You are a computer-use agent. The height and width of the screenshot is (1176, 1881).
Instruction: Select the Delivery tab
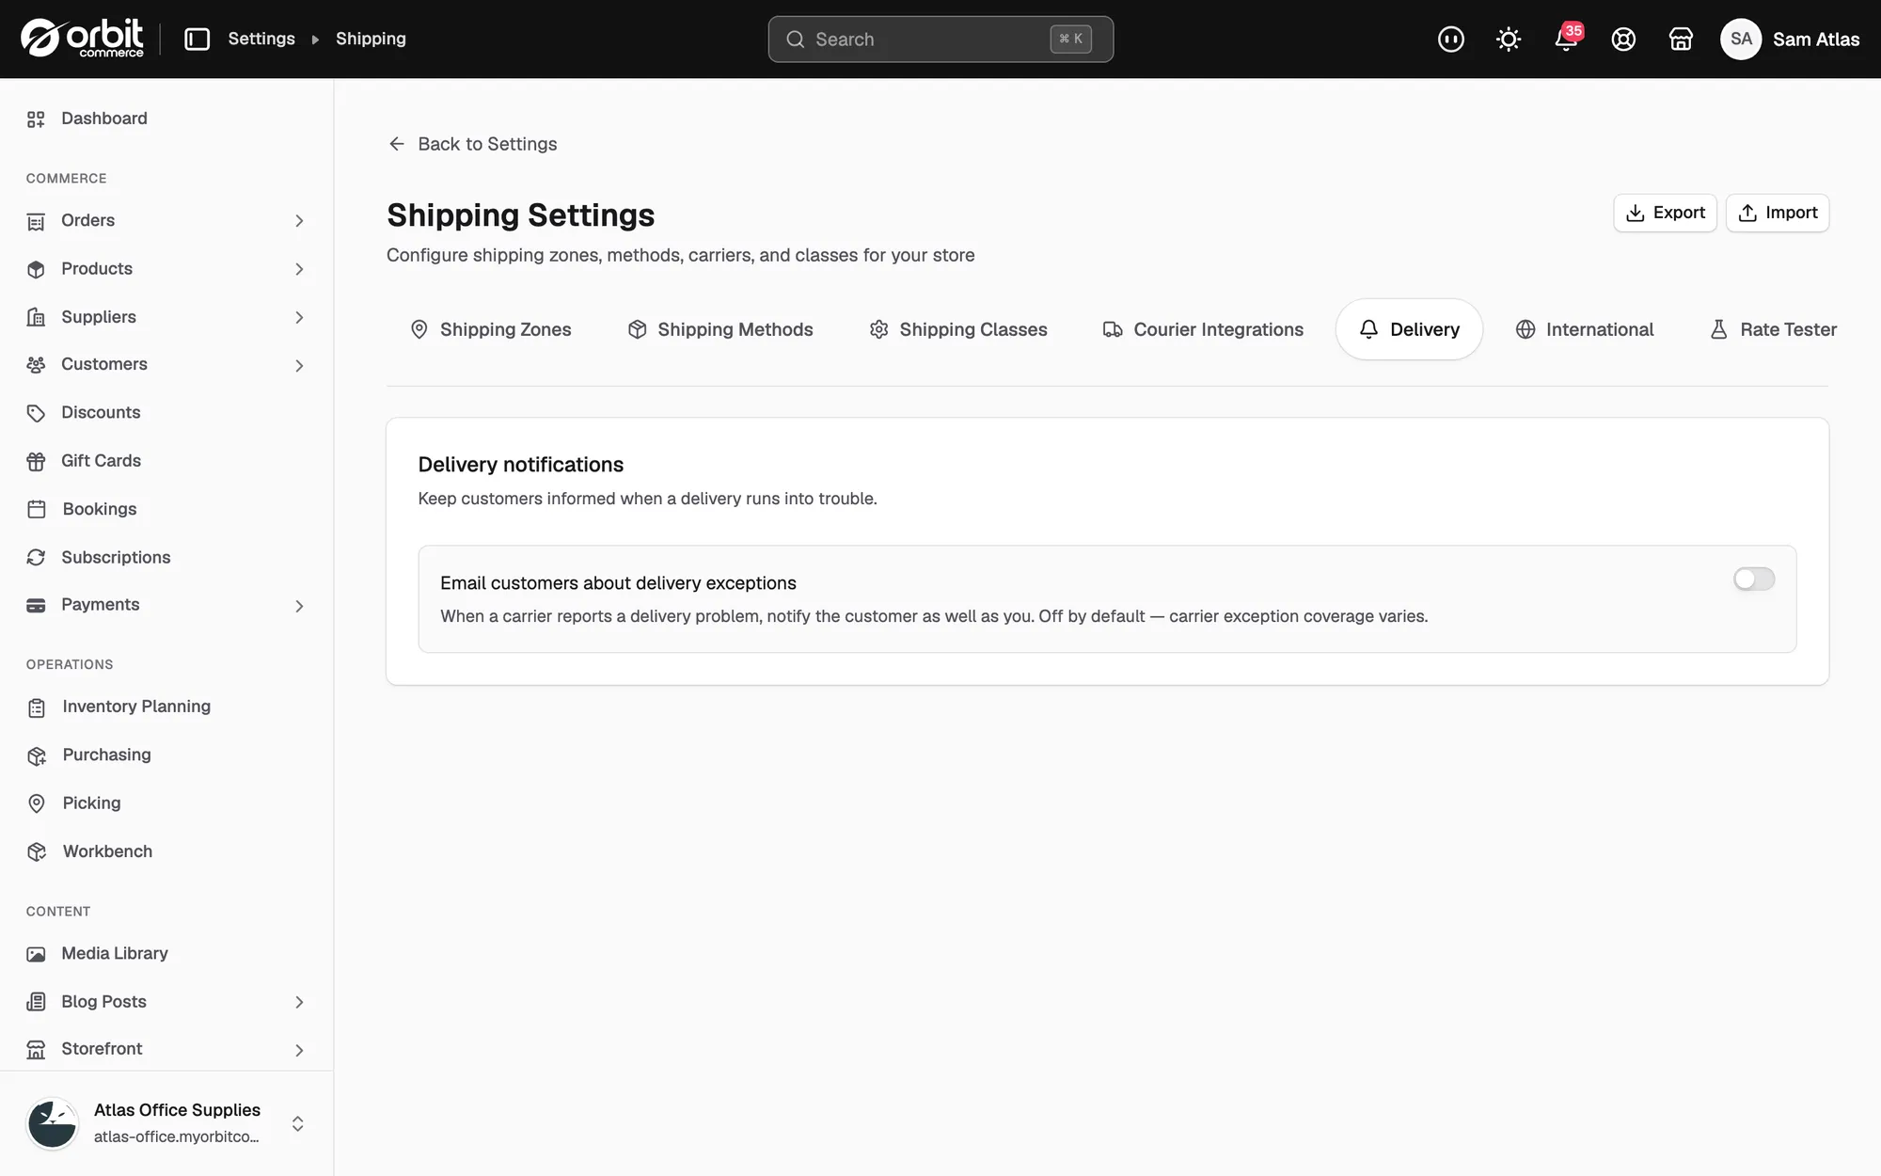click(1409, 329)
